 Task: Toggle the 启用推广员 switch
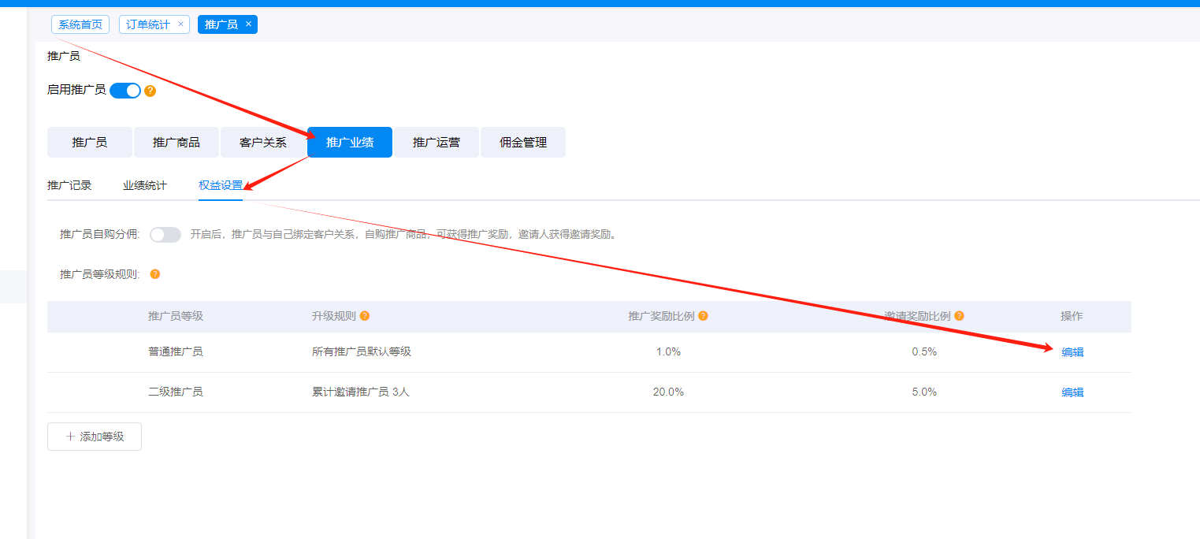pyautogui.click(x=125, y=91)
